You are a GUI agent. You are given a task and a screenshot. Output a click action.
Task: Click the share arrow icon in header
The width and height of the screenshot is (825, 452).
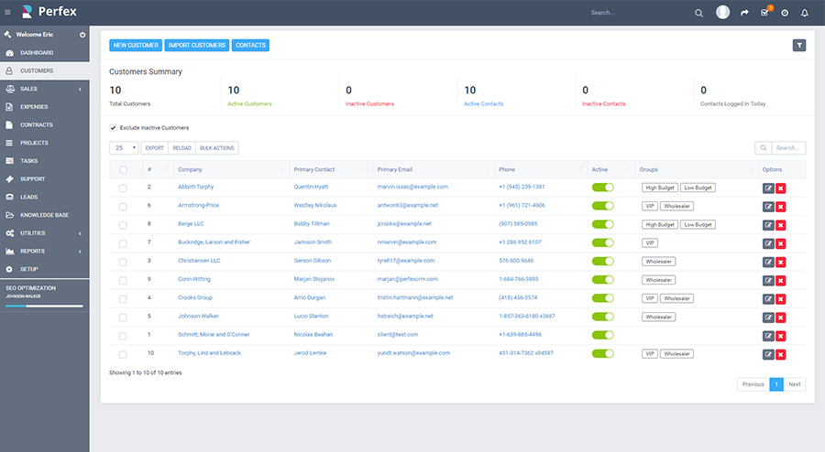[744, 13]
